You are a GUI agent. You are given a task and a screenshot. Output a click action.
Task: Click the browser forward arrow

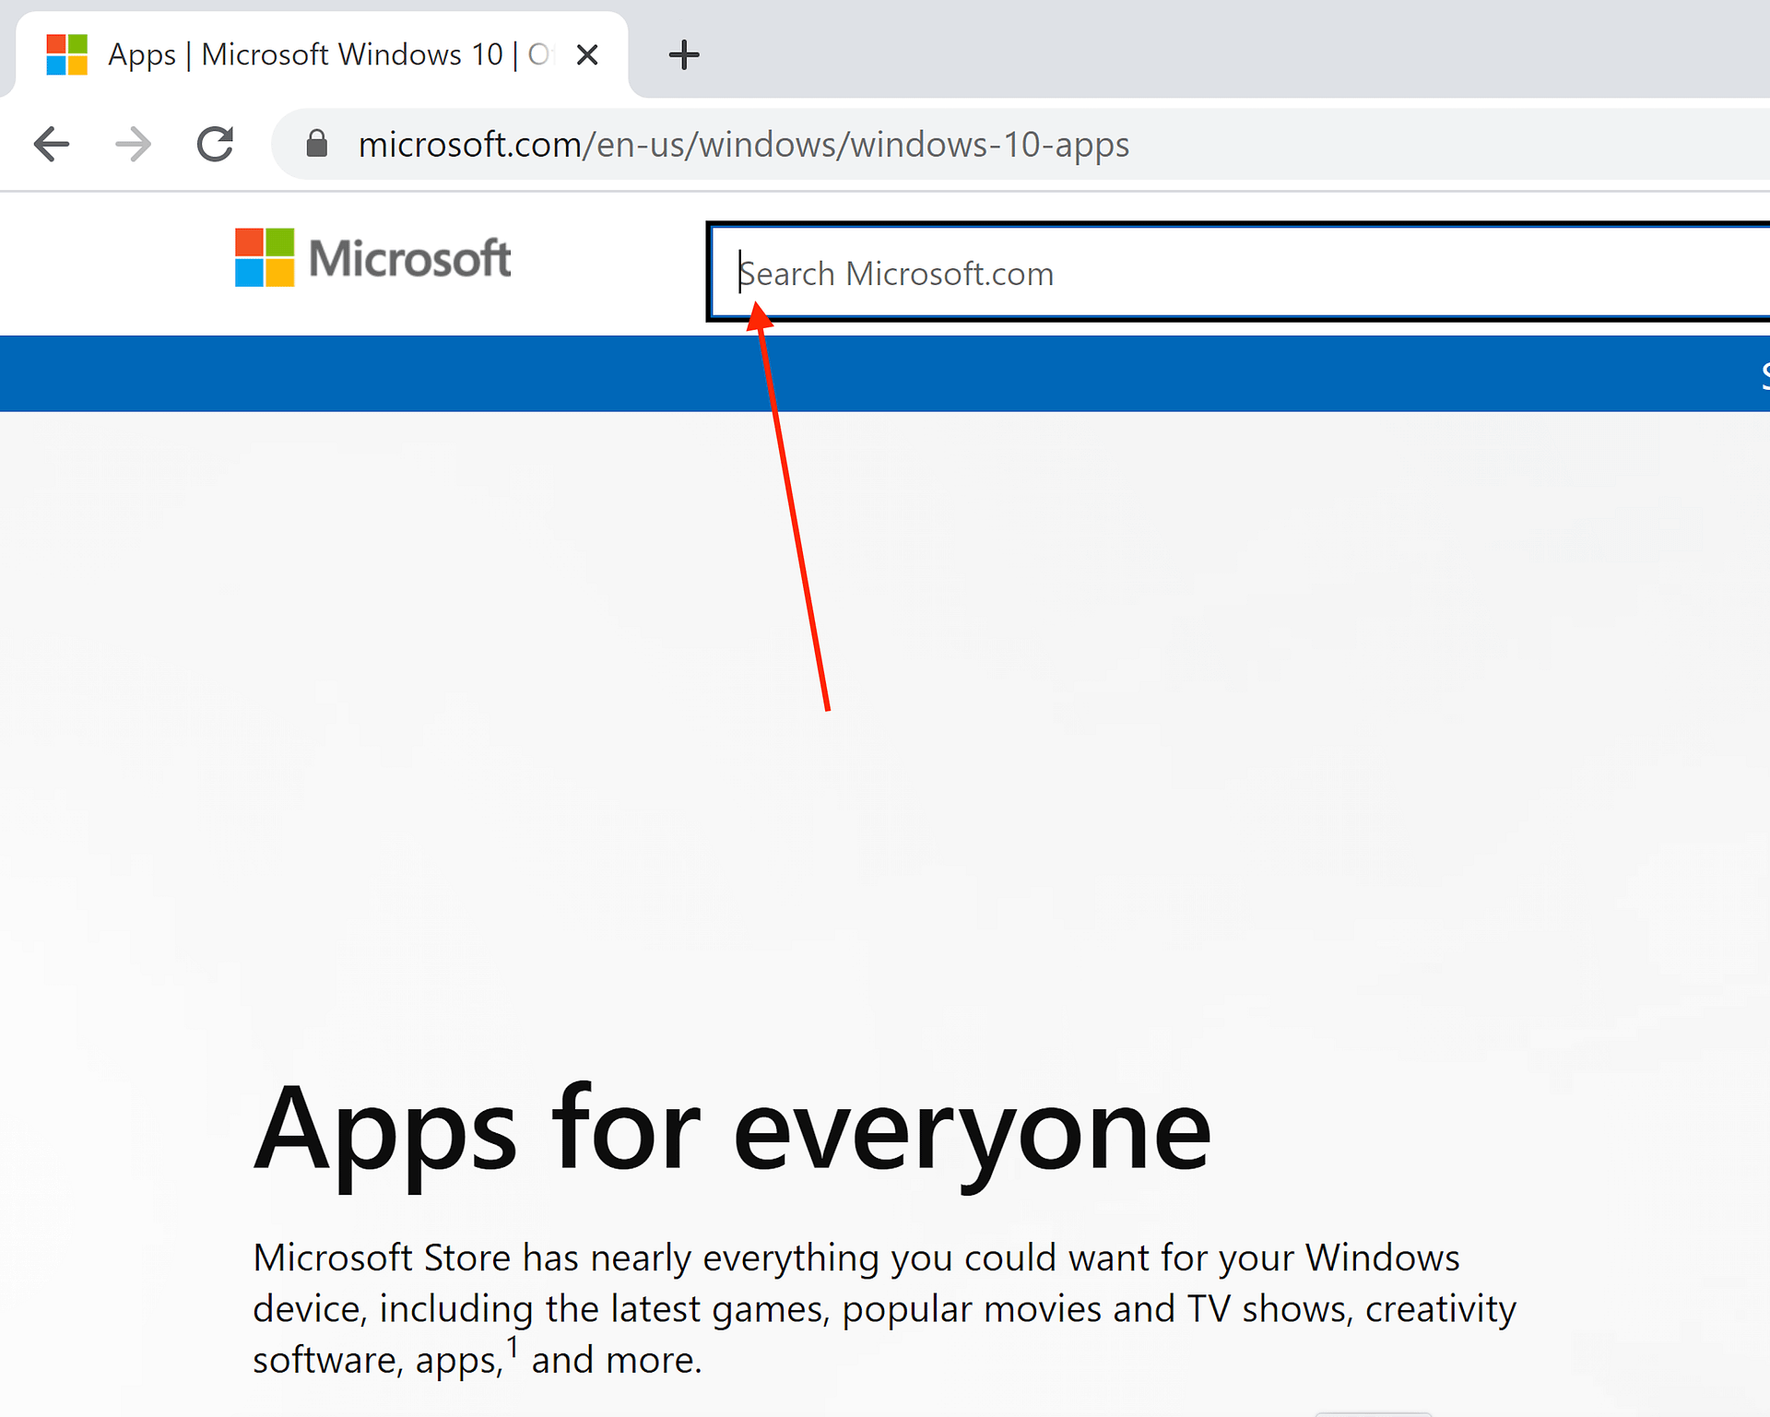[134, 144]
